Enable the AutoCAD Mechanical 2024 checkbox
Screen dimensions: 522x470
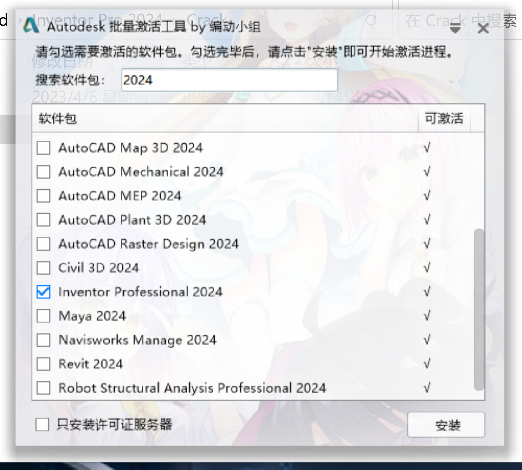pos(43,172)
